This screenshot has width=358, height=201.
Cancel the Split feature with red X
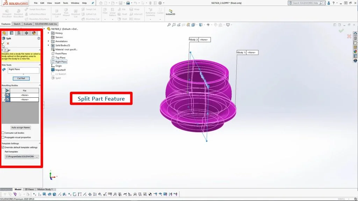(8, 44)
